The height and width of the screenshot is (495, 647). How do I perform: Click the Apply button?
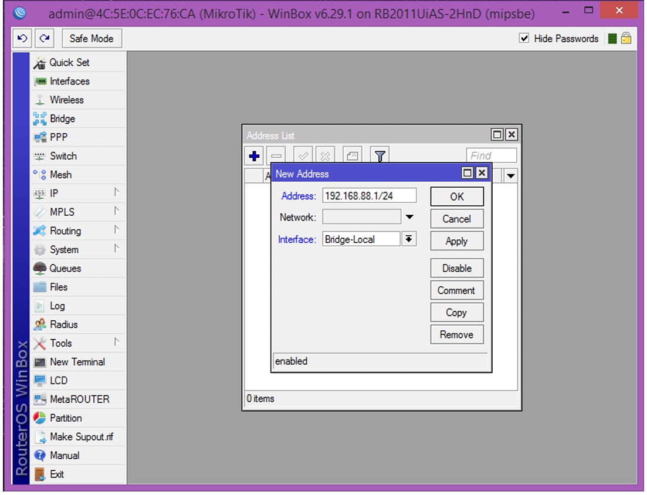pyautogui.click(x=457, y=241)
